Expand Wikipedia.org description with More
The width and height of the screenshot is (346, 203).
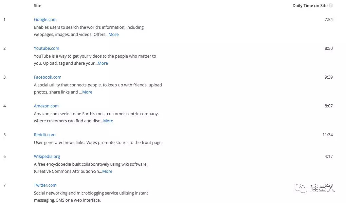click(107, 171)
